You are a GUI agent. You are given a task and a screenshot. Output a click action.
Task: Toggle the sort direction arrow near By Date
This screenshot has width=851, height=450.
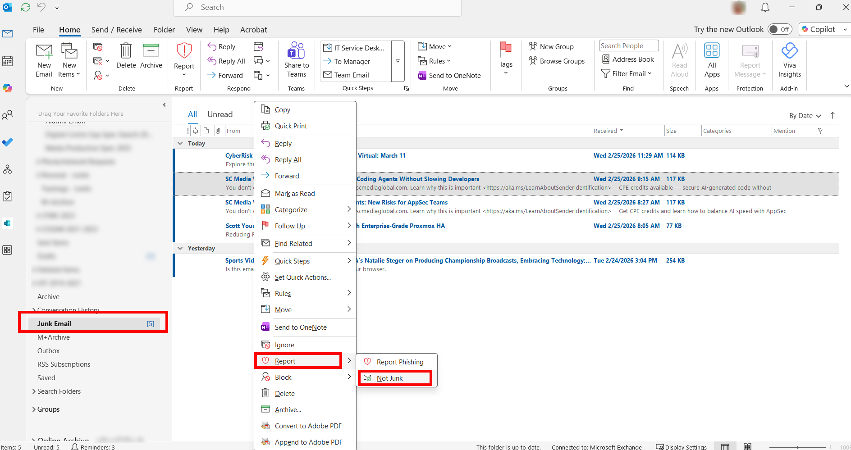pos(833,115)
